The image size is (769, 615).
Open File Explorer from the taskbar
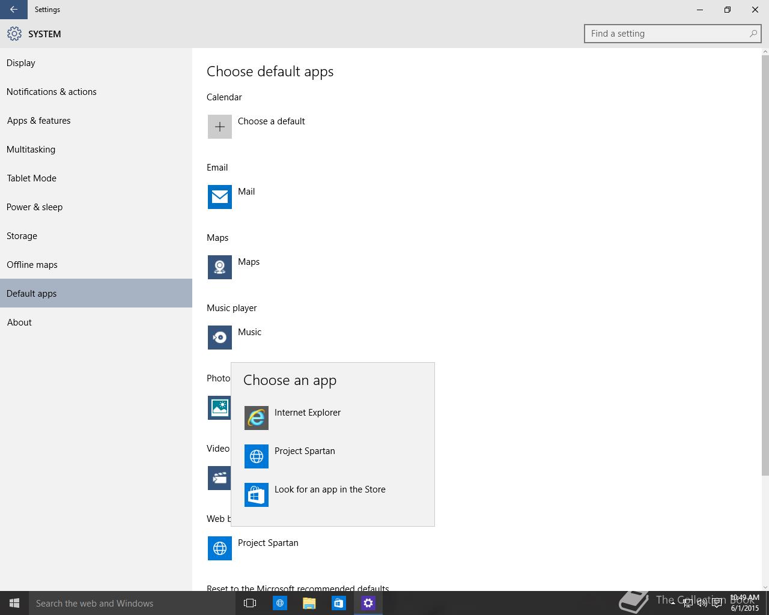309,603
